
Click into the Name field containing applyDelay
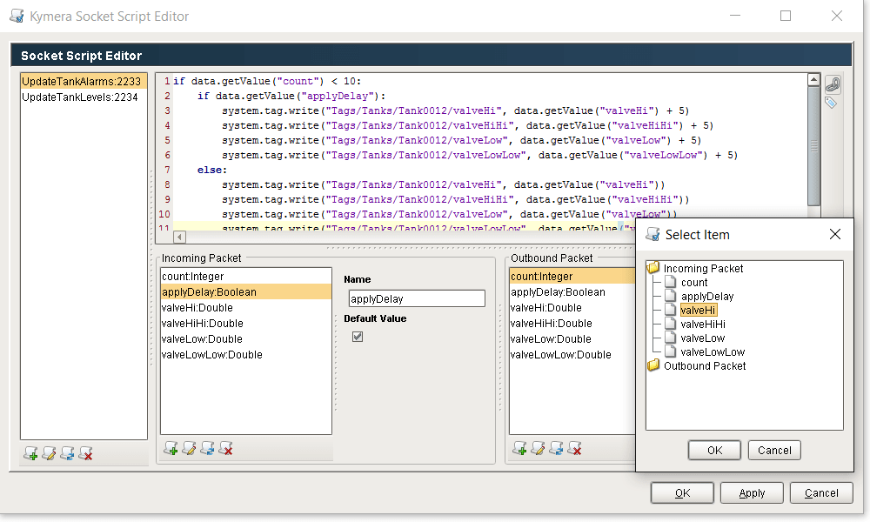[x=417, y=298]
